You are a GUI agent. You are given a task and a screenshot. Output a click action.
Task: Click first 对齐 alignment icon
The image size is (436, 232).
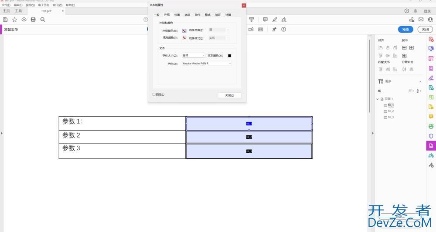(x=380, y=48)
